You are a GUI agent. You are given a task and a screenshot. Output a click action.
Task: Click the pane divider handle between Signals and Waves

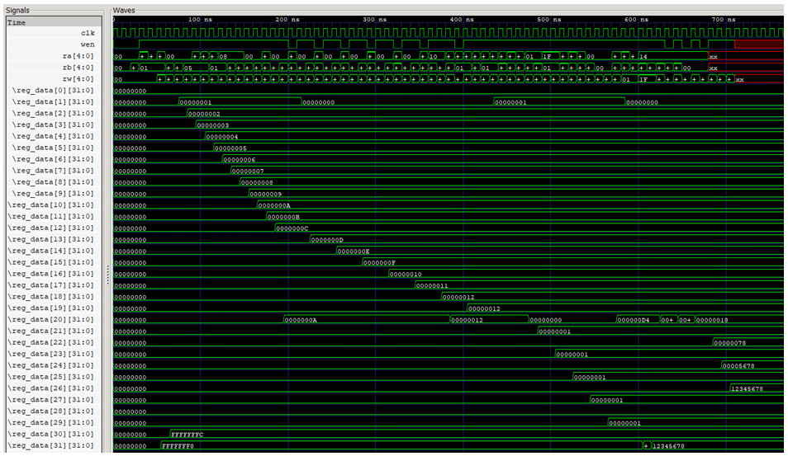[108, 274]
